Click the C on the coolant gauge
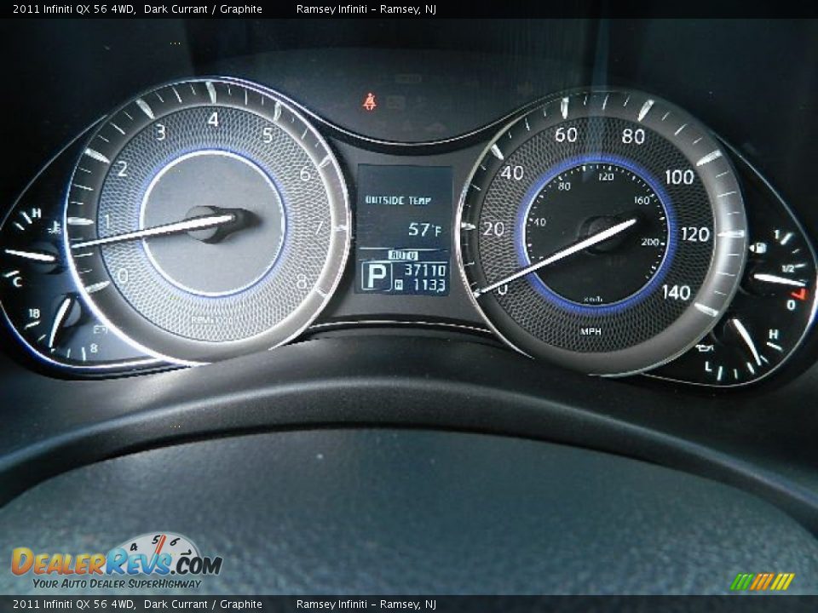 tap(18, 283)
